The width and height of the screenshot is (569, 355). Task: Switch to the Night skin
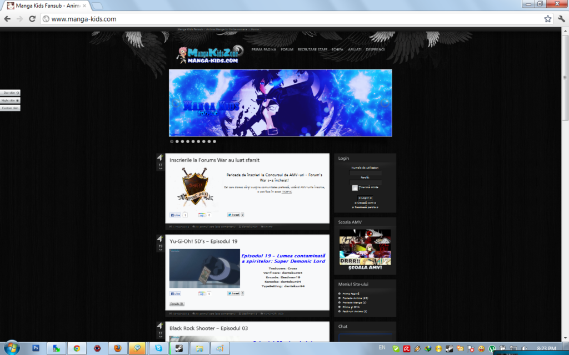(x=9, y=100)
